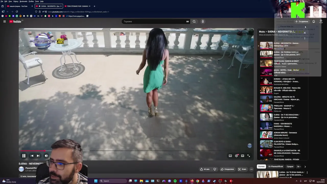Open the mix playlist three-dot menu
This screenshot has height=184, width=327.
click(305, 38)
